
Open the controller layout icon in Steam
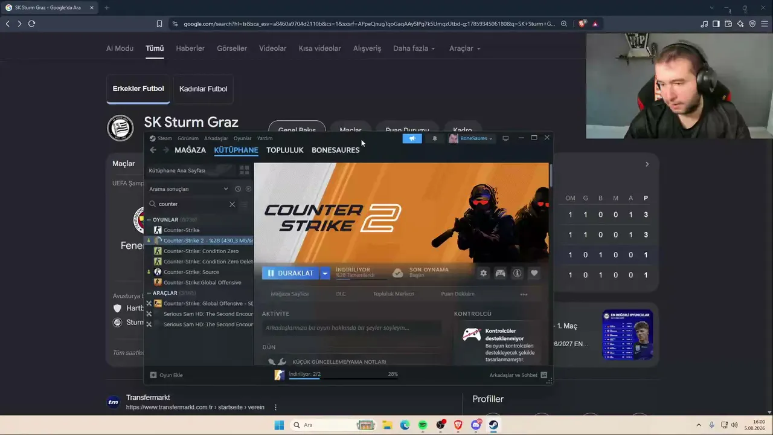tap(500, 273)
